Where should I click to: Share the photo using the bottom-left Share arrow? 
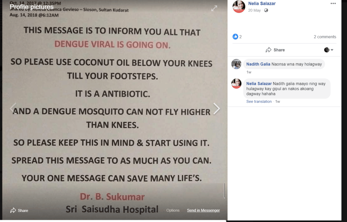(x=19, y=210)
